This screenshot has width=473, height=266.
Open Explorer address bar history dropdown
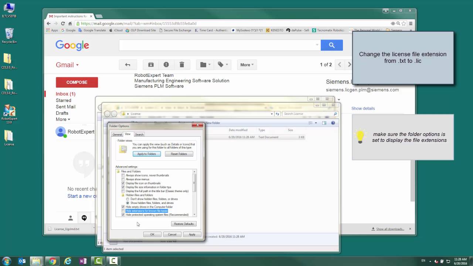(272, 114)
